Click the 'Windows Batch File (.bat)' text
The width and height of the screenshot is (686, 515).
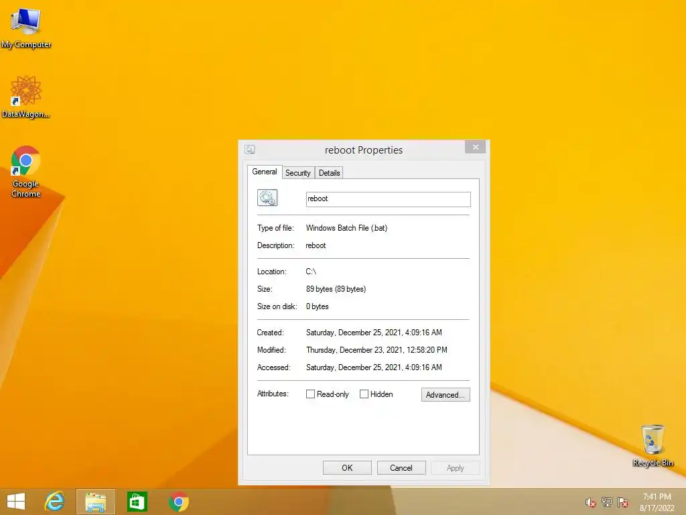tap(346, 228)
